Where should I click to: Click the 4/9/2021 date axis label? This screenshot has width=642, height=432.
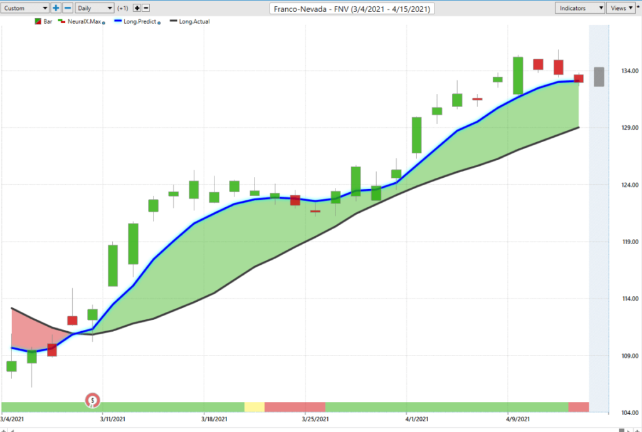pos(518,419)
